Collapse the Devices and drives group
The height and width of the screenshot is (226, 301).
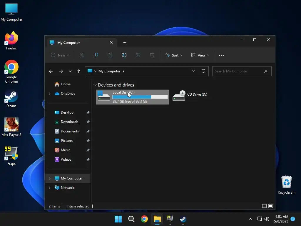coord(95,85)
